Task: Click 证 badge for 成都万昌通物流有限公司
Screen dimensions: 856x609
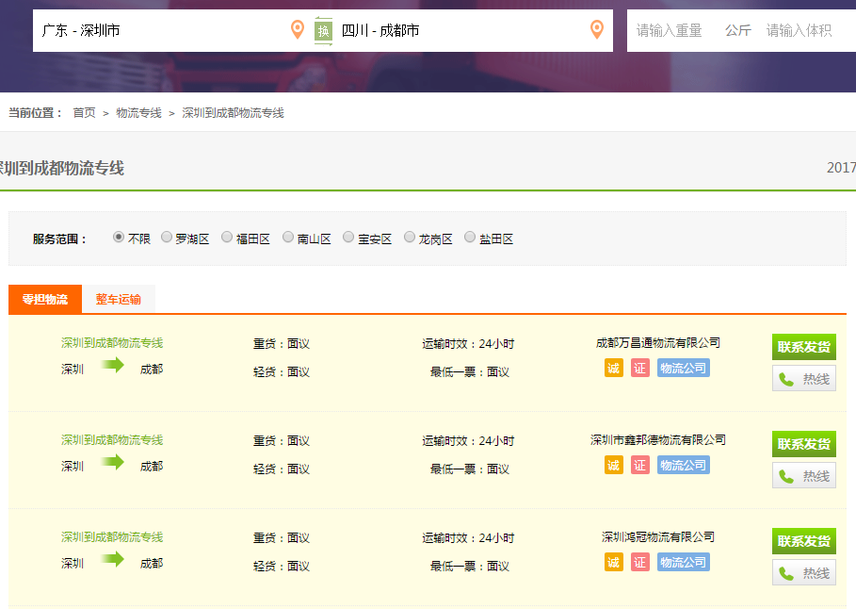Action: (x=639, y=368)
